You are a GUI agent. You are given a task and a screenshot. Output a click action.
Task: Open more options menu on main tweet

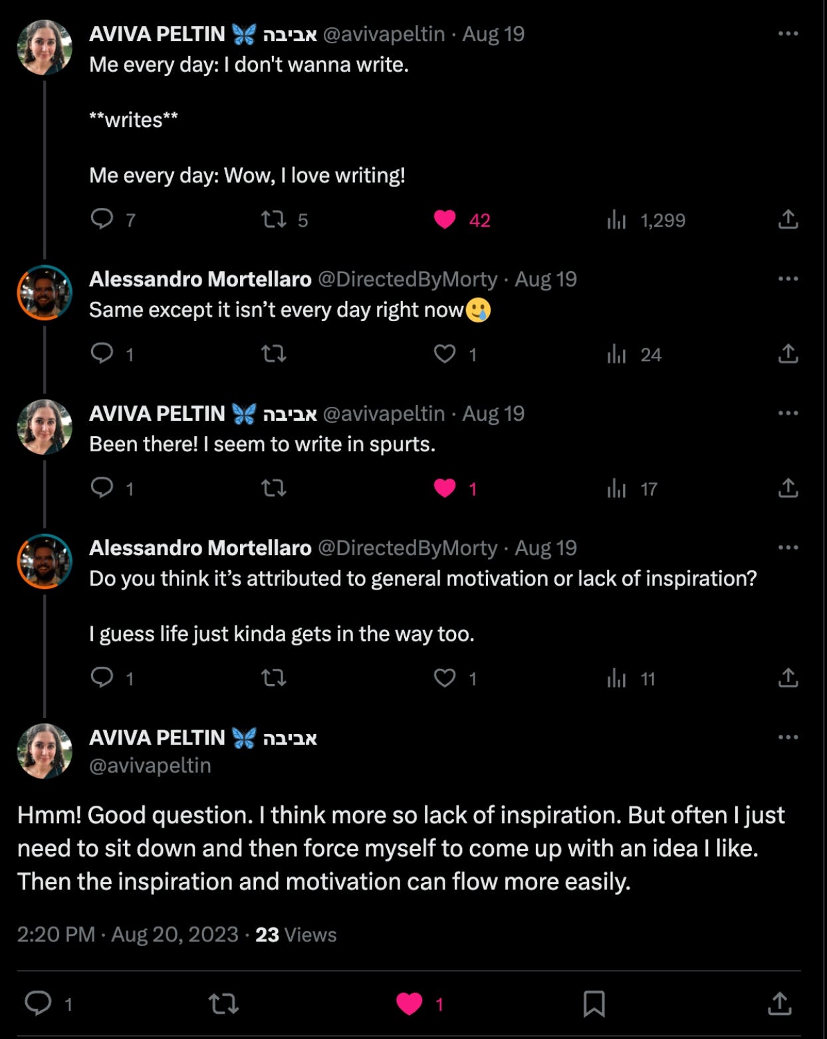[788, 737]
